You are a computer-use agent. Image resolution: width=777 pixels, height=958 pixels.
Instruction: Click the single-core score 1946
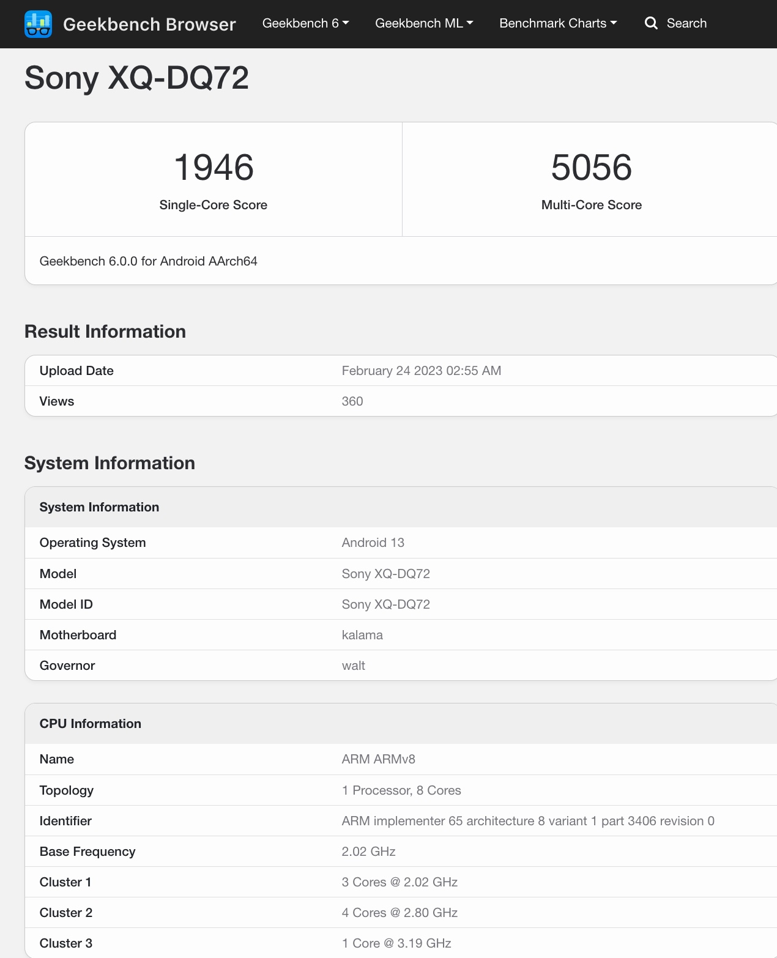pyautogui.click(x=214, y=167)
